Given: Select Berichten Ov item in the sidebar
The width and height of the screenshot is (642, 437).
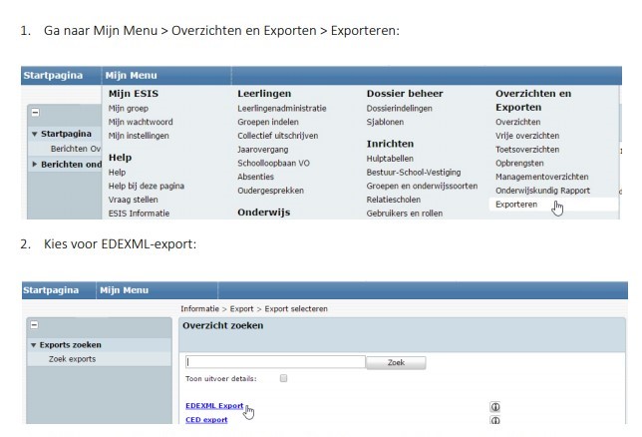Looking at the screenshot, I should [x=76, y=149].
